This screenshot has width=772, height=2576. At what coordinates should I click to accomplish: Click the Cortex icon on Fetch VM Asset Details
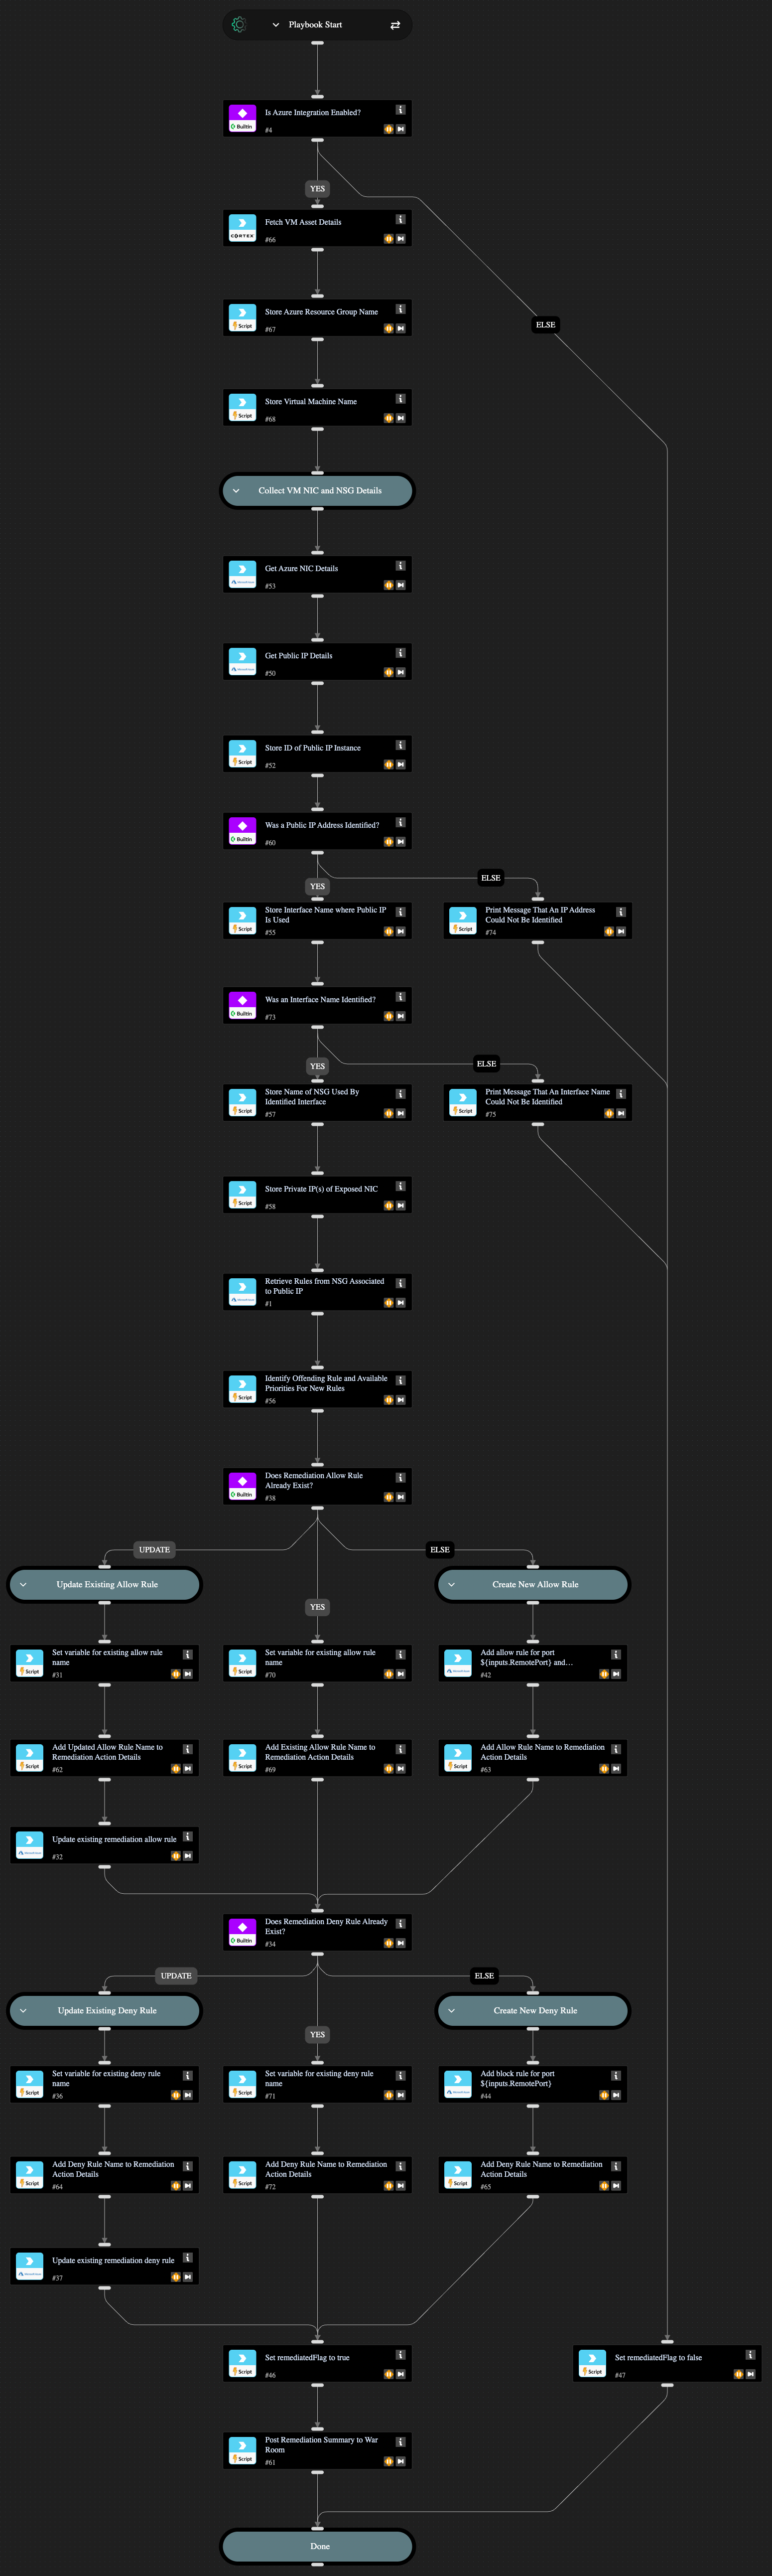(x=242, y=228)
